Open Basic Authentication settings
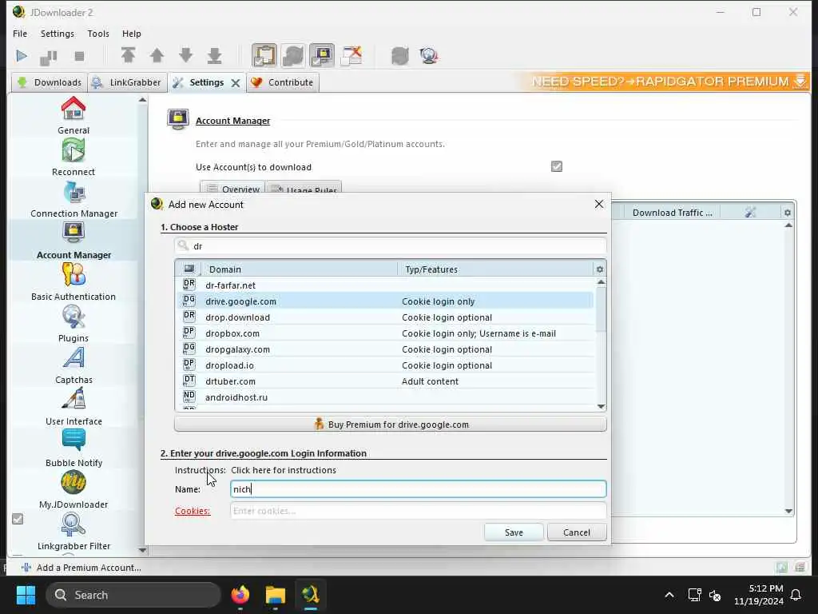The width and height of the screenshot is (818, 614). (x=73, y=282)
